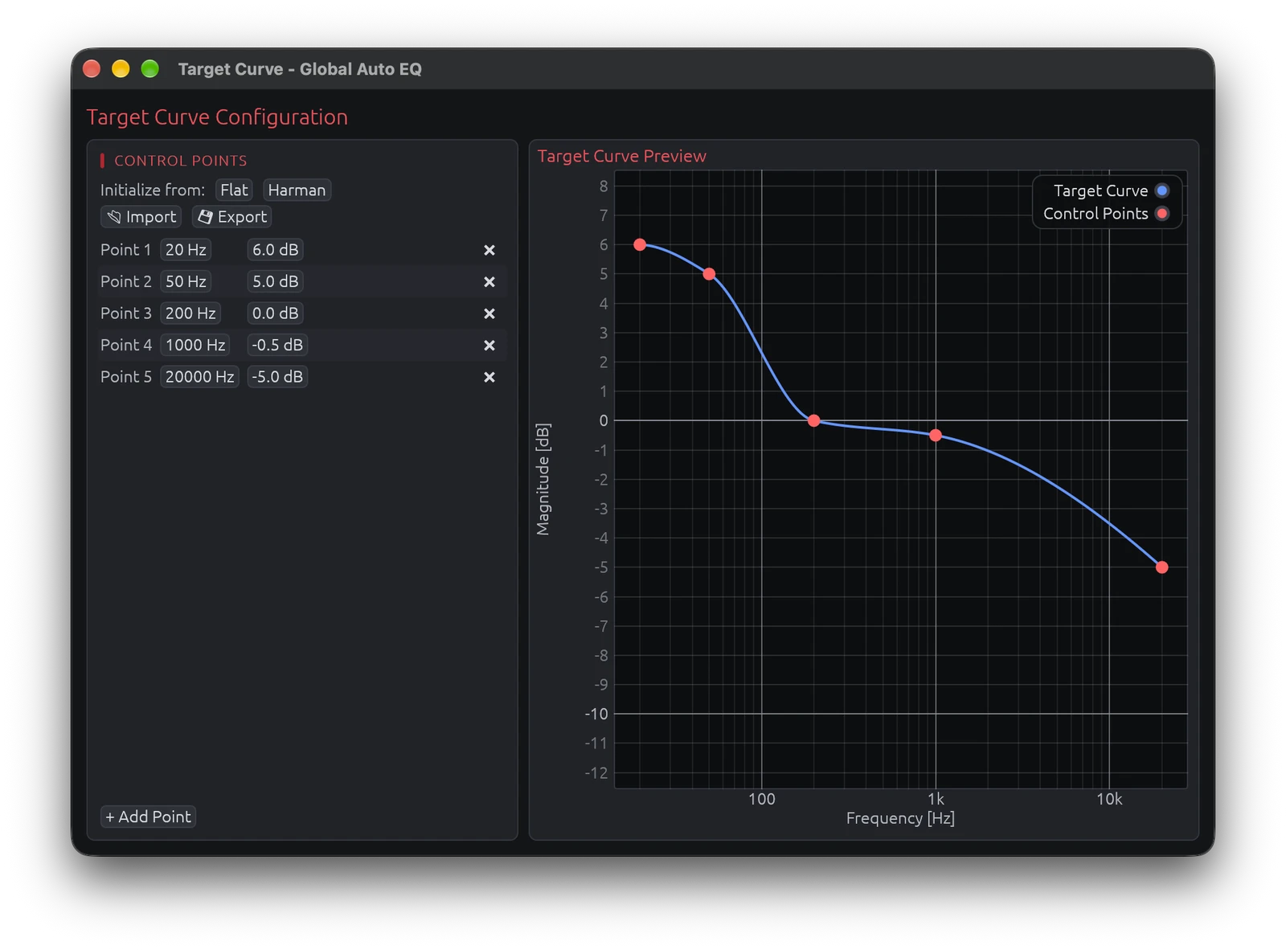Edit Point 4 frequency field 1000 Hz

click(x=195, y=346)
